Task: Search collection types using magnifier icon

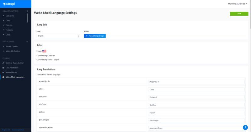Action: coord(27,11)
